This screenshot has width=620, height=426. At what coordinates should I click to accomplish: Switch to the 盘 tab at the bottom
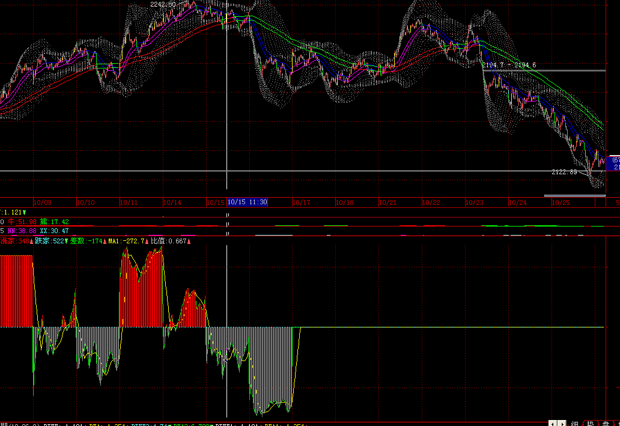[606, 424]
